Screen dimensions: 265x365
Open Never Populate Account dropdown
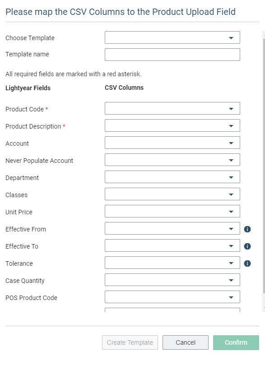point(172,160)
